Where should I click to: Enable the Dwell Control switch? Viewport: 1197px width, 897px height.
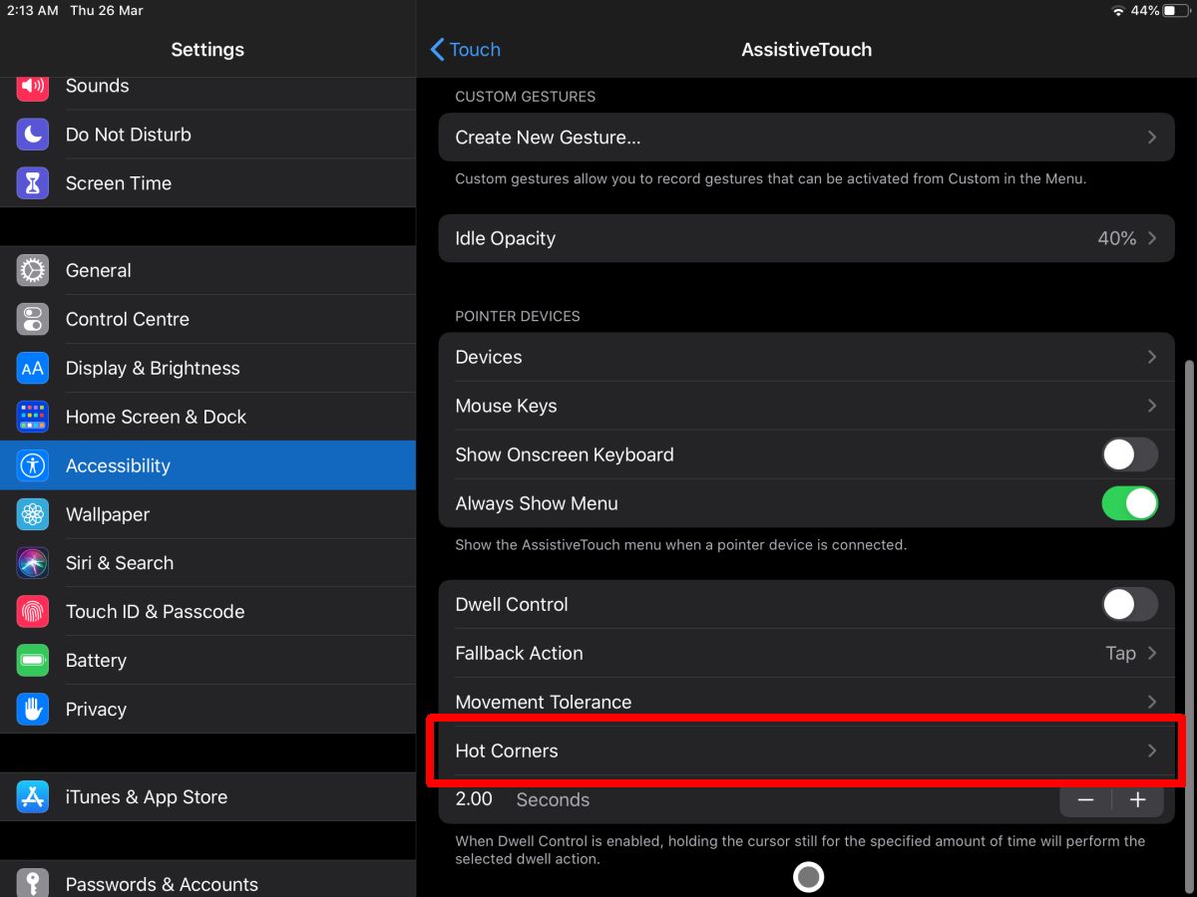pos(1130,604)
